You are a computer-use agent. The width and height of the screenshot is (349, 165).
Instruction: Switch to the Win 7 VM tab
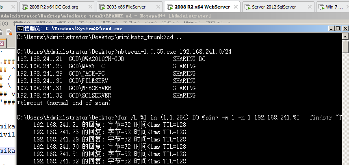[x=334, y=7]
